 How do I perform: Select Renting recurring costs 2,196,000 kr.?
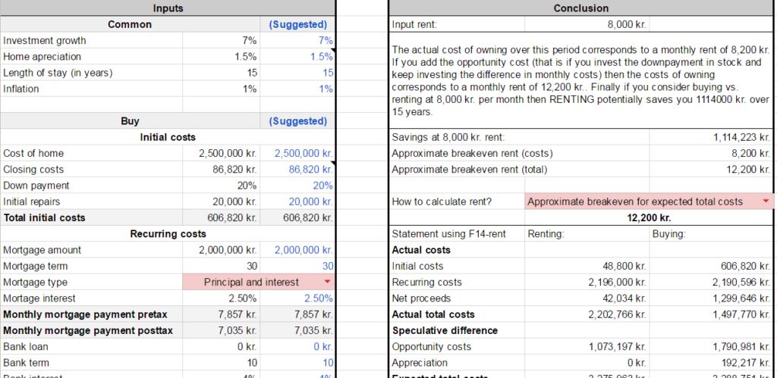pos(587,282)
